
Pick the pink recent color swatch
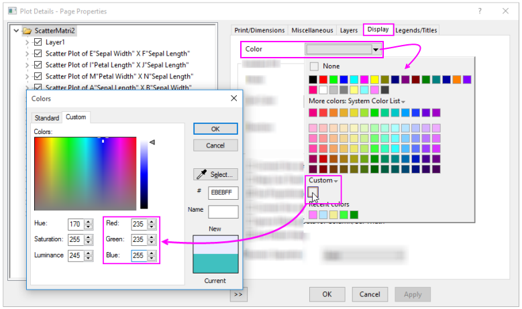(x=313, y=215)
